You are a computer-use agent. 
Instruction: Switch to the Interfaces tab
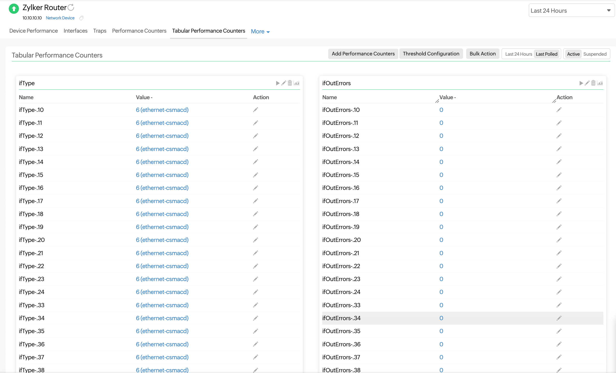[x=75, y=31]
